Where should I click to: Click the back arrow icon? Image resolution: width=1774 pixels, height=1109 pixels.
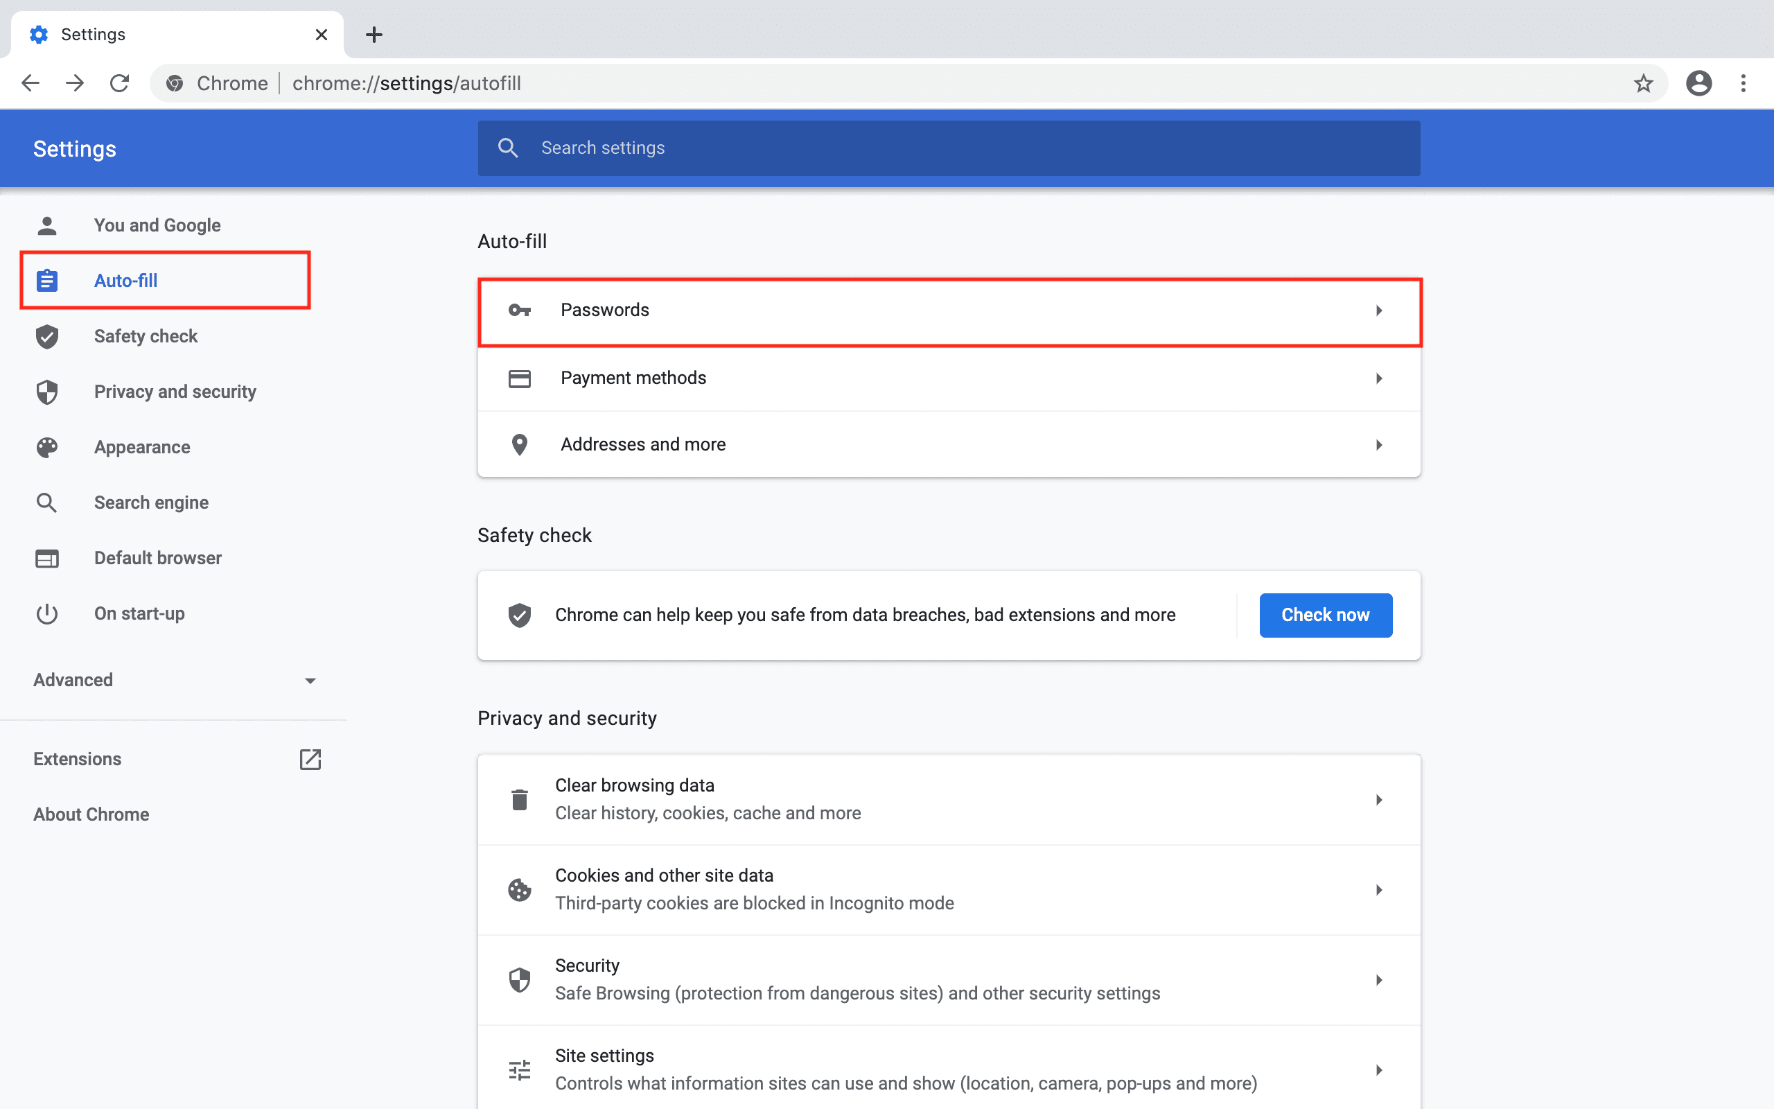(x=30, y=84)
